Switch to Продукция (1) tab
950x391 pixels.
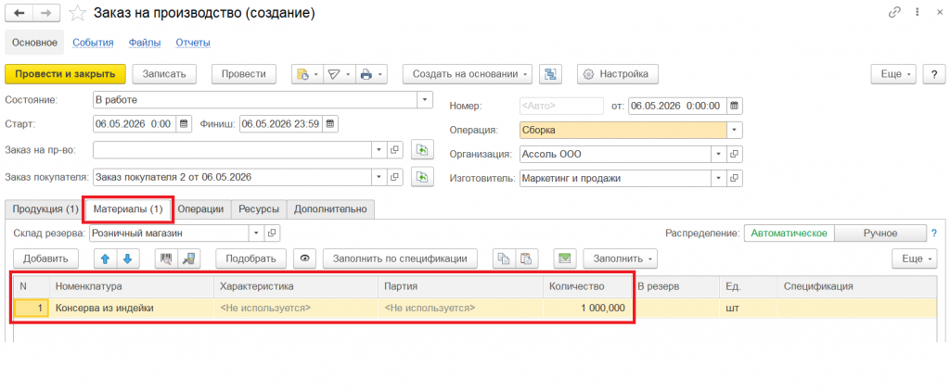coord(45,209)
